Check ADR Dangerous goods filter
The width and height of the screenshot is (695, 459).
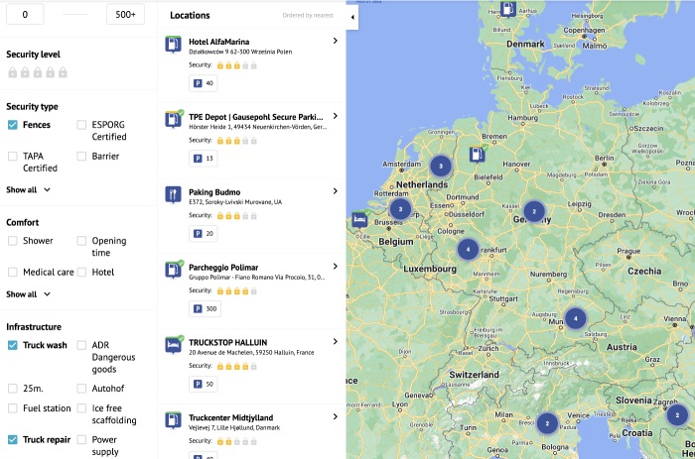pos(81,345)
